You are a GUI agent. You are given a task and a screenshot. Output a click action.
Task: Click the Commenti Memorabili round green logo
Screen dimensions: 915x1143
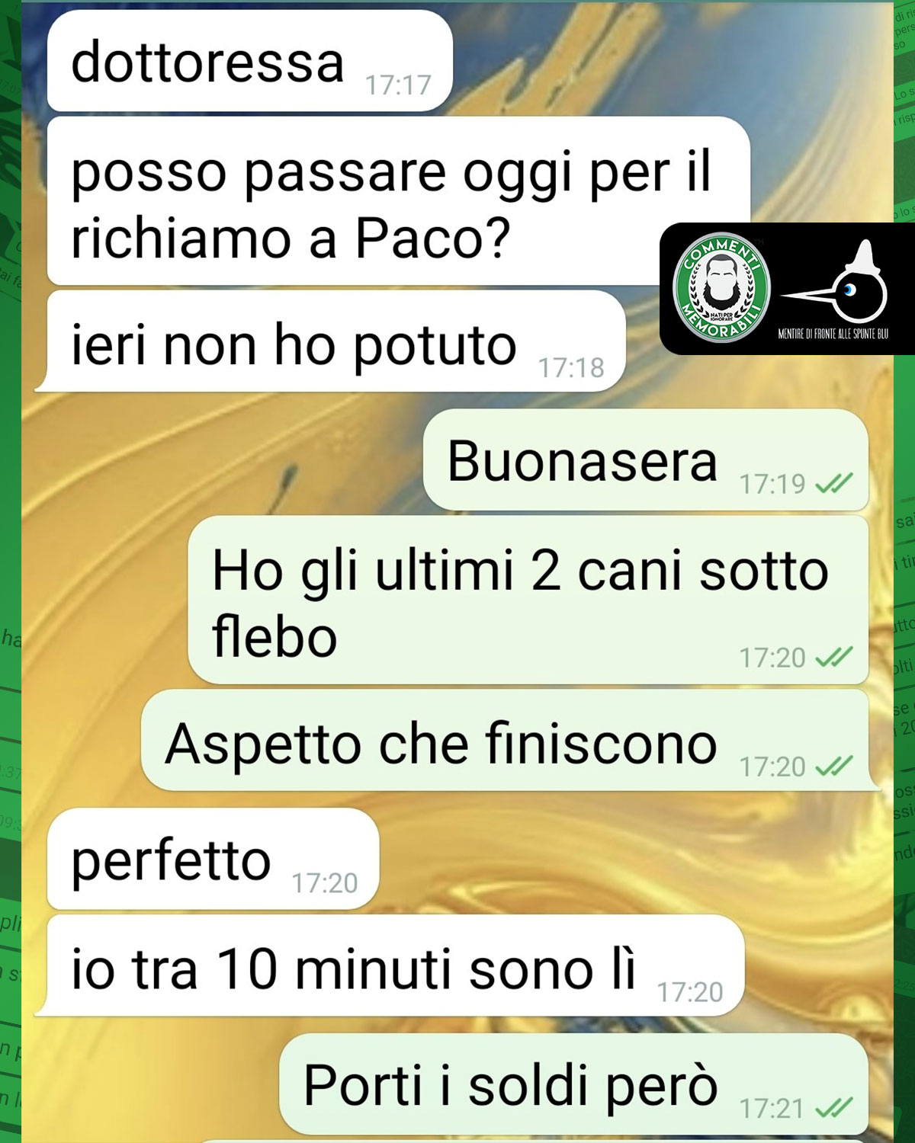tap(722, 287)
